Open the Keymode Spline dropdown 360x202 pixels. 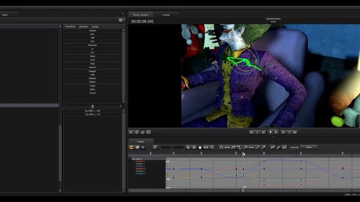[309, 148]
